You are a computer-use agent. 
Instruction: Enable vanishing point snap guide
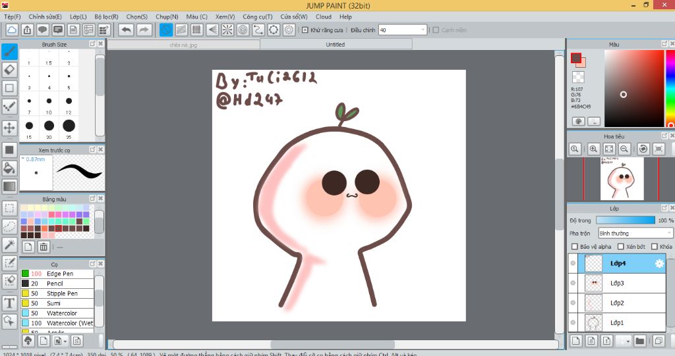click(x=212, y=30)
